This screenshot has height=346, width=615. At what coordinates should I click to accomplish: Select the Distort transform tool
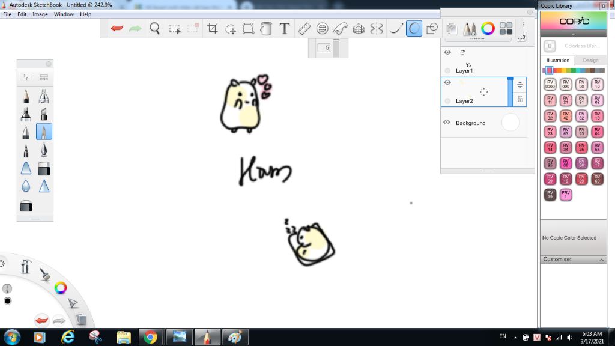click(x=248, y=28)
